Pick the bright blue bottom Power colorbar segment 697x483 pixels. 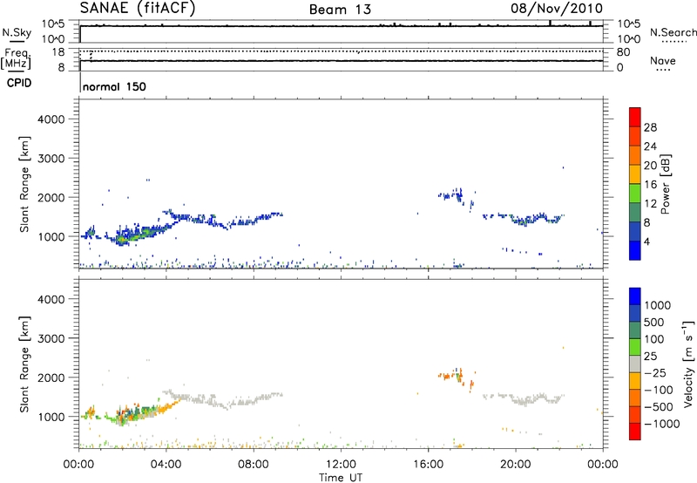[x=635, y=250]
